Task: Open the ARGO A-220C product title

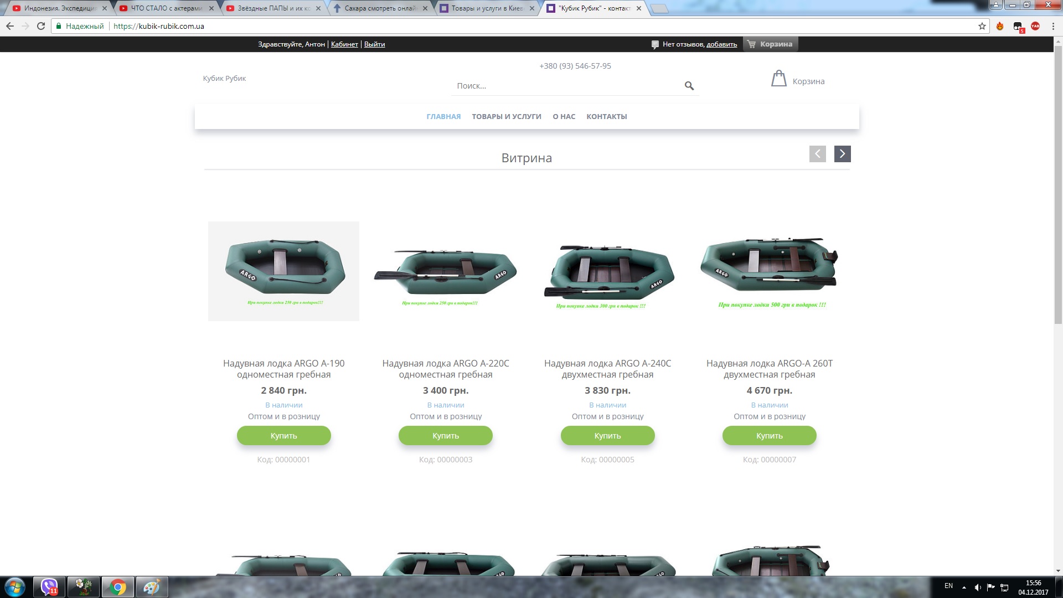Action: 446,369
